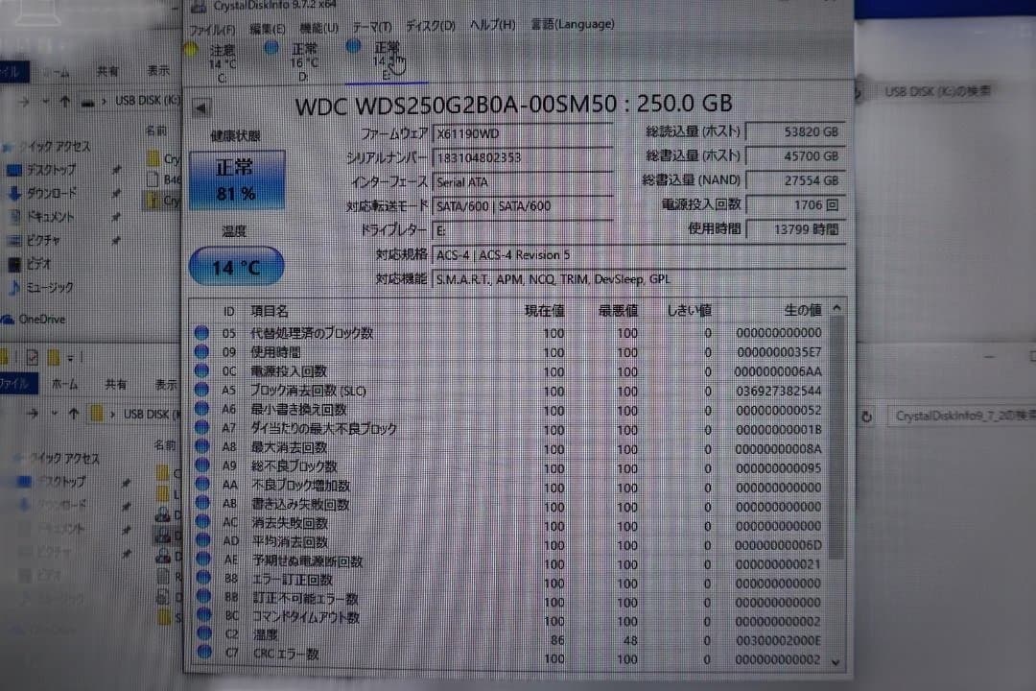The height and width of the screenshot is (691, 1036).
Task: Click the 生の値 column header
Action: (803, 309)
